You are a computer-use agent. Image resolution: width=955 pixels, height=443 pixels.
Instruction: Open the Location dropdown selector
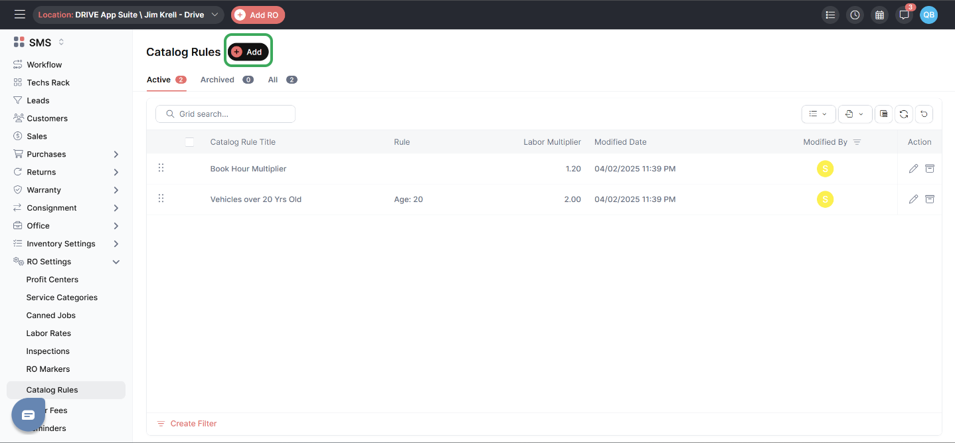click(x=128, y=15)
